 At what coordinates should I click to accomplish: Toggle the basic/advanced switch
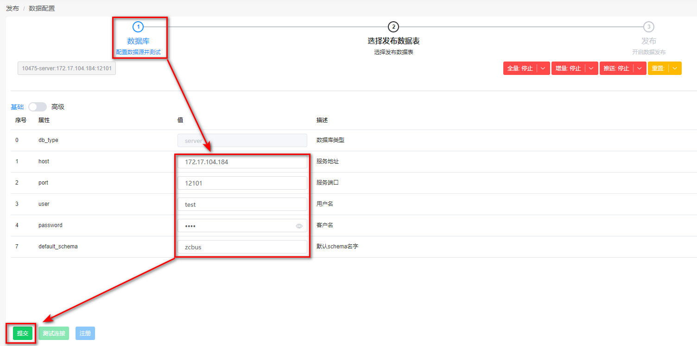pyautogui.click(x=38, y=107)
